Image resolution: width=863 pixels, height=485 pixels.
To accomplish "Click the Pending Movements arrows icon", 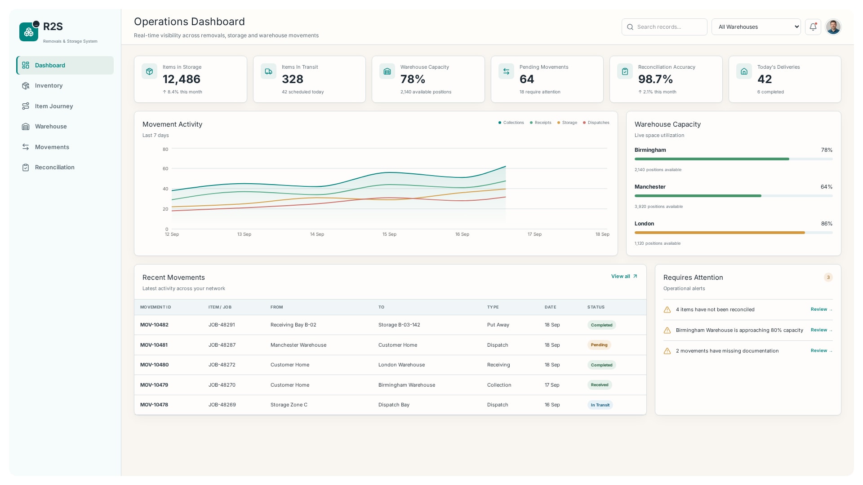I will pyautogui.click(x=506, y=71).
